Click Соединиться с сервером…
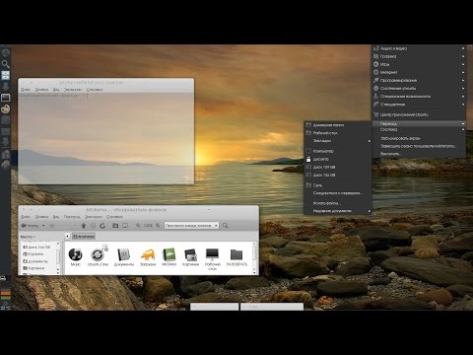This screenshot has width=473, height=355. 337,193
